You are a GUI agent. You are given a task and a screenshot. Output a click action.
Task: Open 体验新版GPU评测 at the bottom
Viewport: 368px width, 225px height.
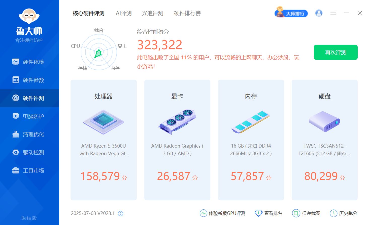click(203, 213)
